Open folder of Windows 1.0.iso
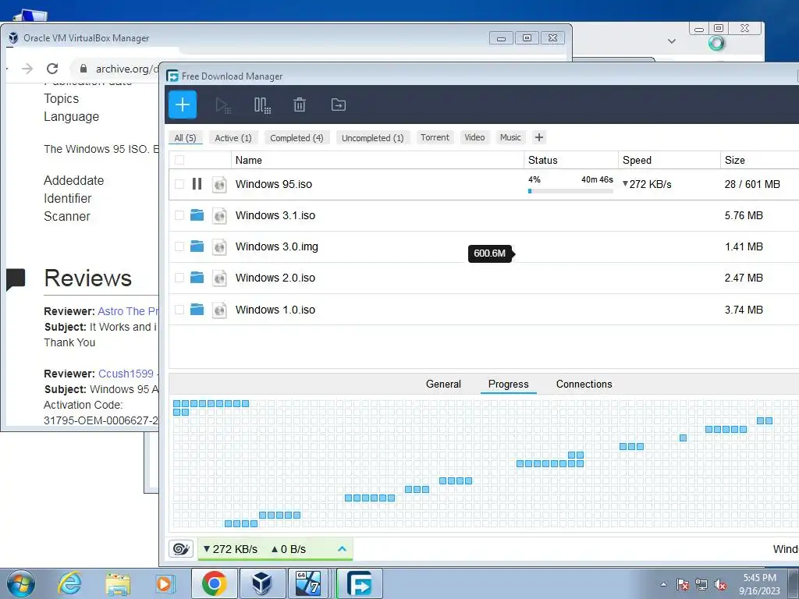799x599 pixels. click(197, 309)
